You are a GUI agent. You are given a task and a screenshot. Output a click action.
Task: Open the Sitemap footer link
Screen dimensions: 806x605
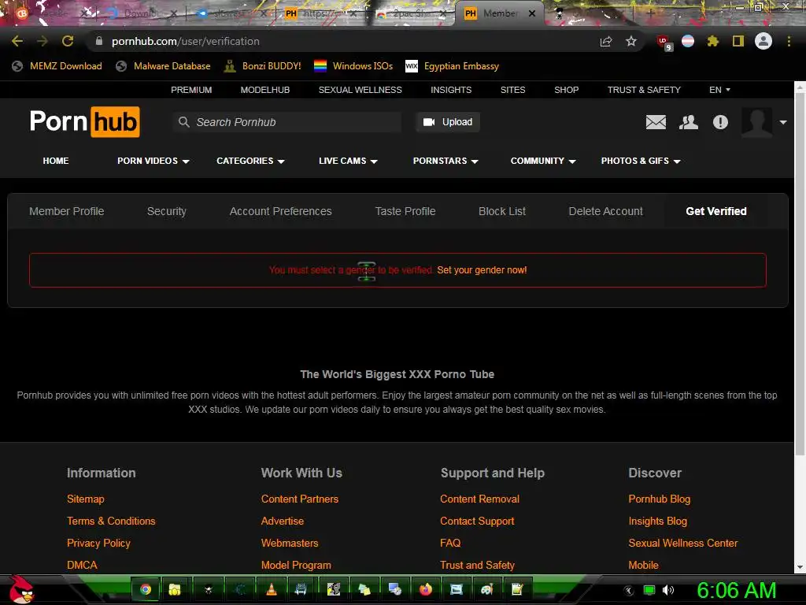(x=85, y=499)
